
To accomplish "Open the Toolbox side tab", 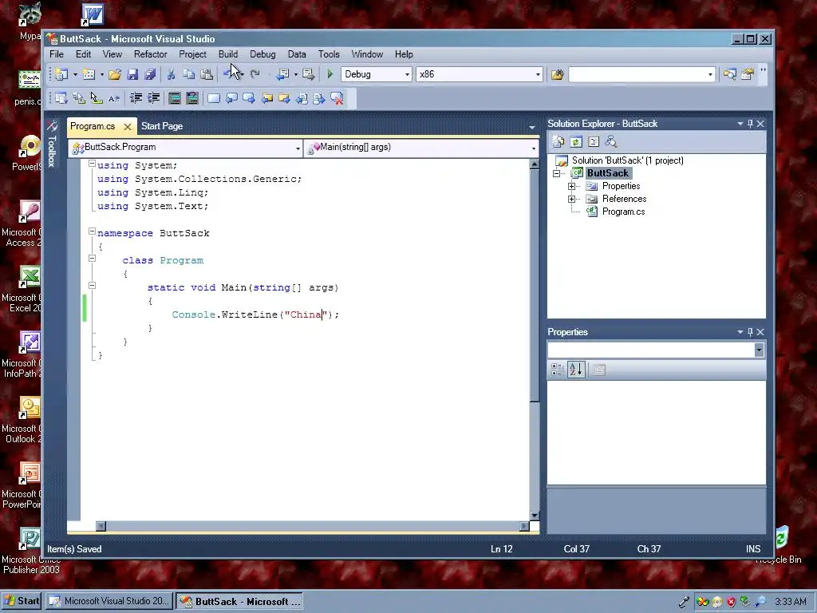I will click(52, 144).
